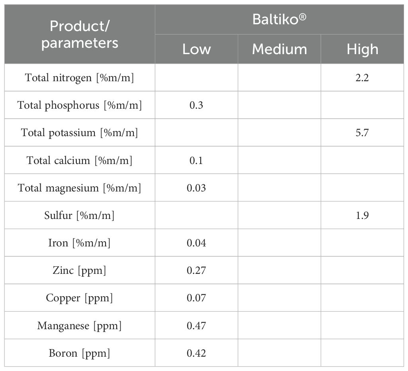Click the 5.7 potassium value
The width and height of the screenshot is (408, 371).
(x=362, y=133)
